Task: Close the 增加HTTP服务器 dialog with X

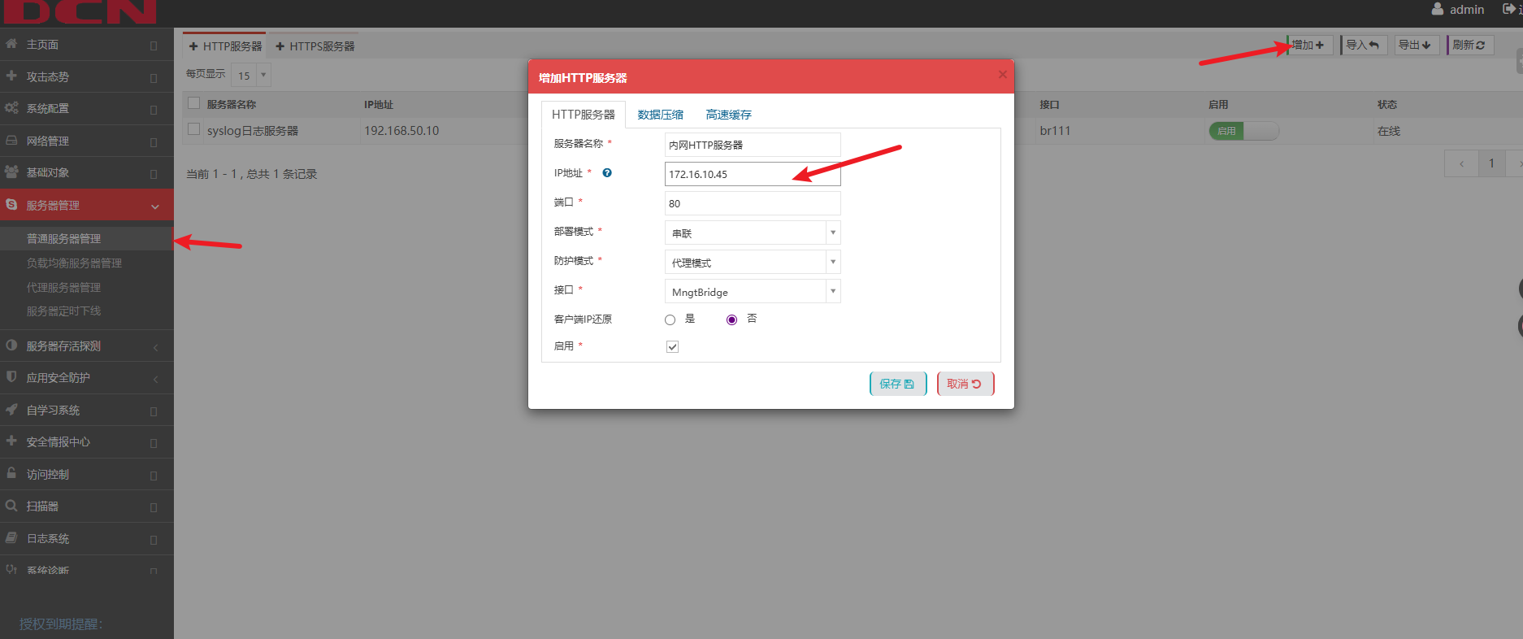Action: tap(1002, 74)
